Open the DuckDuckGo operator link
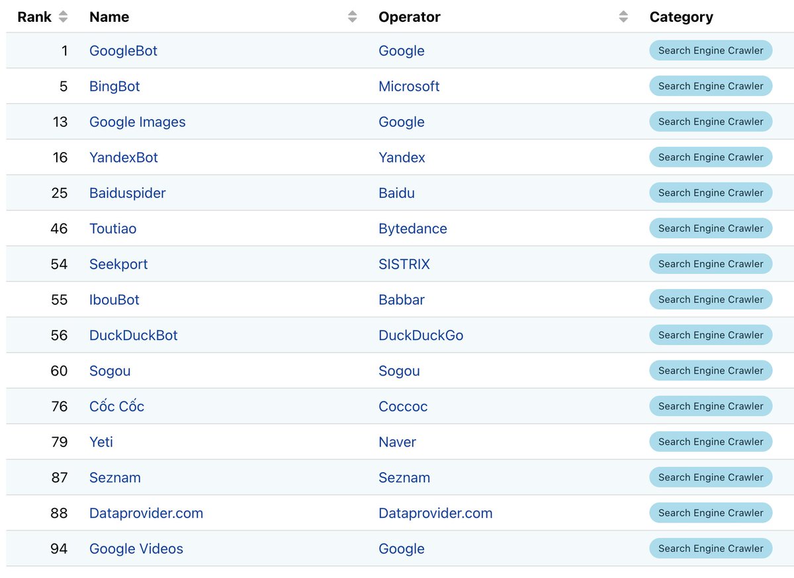 coord(421,335)
